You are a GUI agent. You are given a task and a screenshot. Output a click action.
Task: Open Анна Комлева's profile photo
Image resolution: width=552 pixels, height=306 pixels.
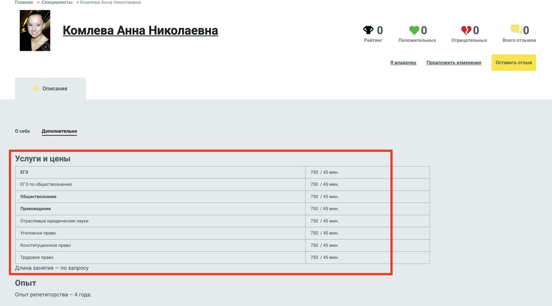click(35, 30)
